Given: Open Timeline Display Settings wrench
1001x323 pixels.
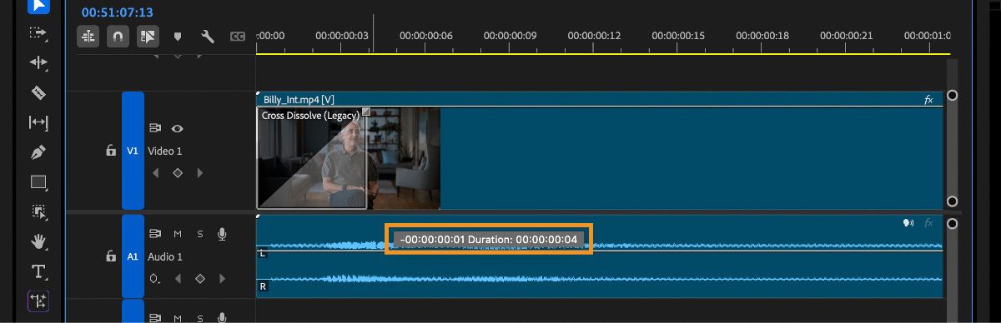Looking at the screenshot, I should 208,37.
